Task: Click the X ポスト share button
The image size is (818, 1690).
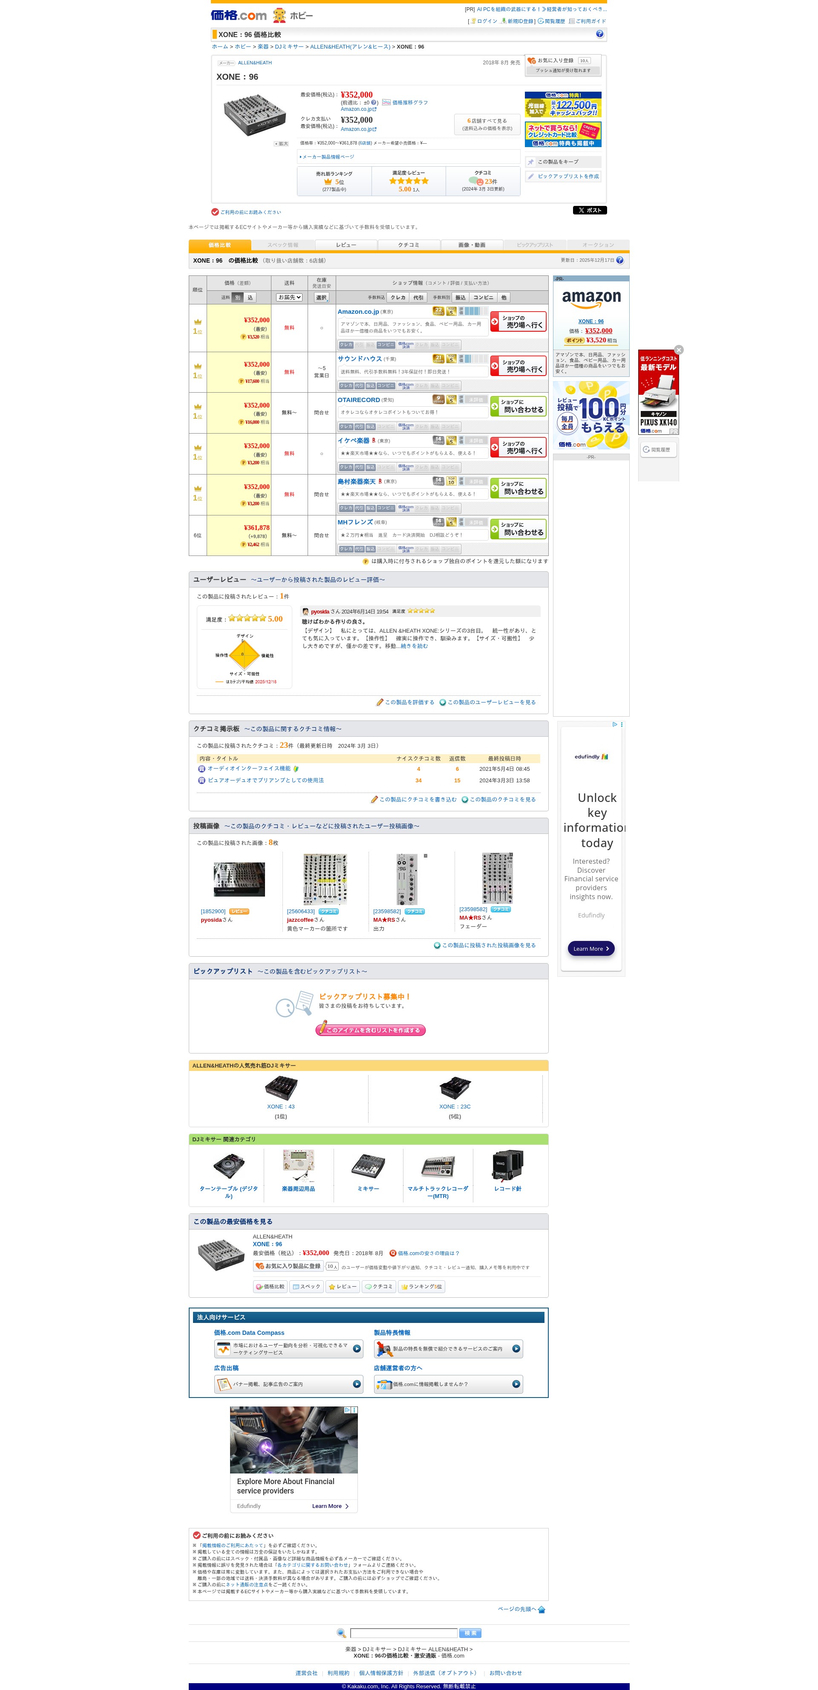Action: pyautogui.click(x=589, y=211)
